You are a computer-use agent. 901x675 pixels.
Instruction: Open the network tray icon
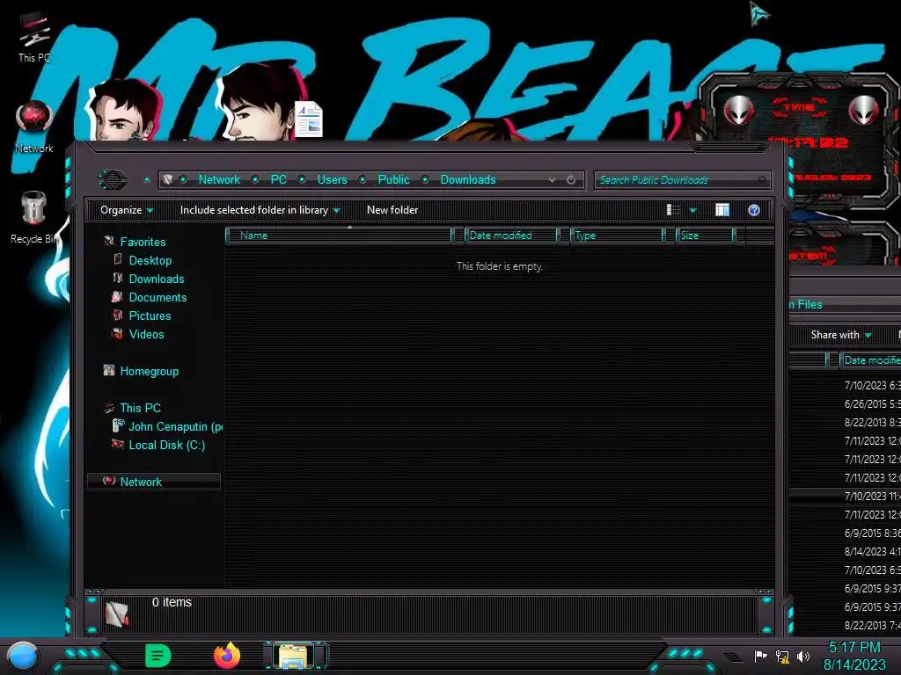coord(782,656)
